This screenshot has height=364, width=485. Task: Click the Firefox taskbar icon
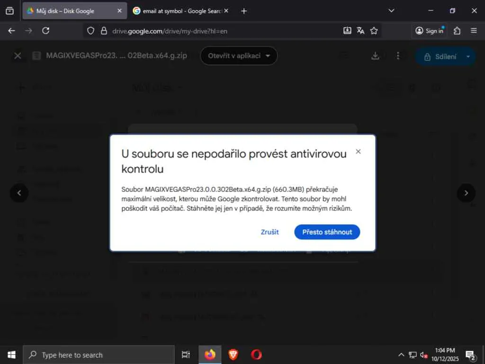[x=210, y=355]
